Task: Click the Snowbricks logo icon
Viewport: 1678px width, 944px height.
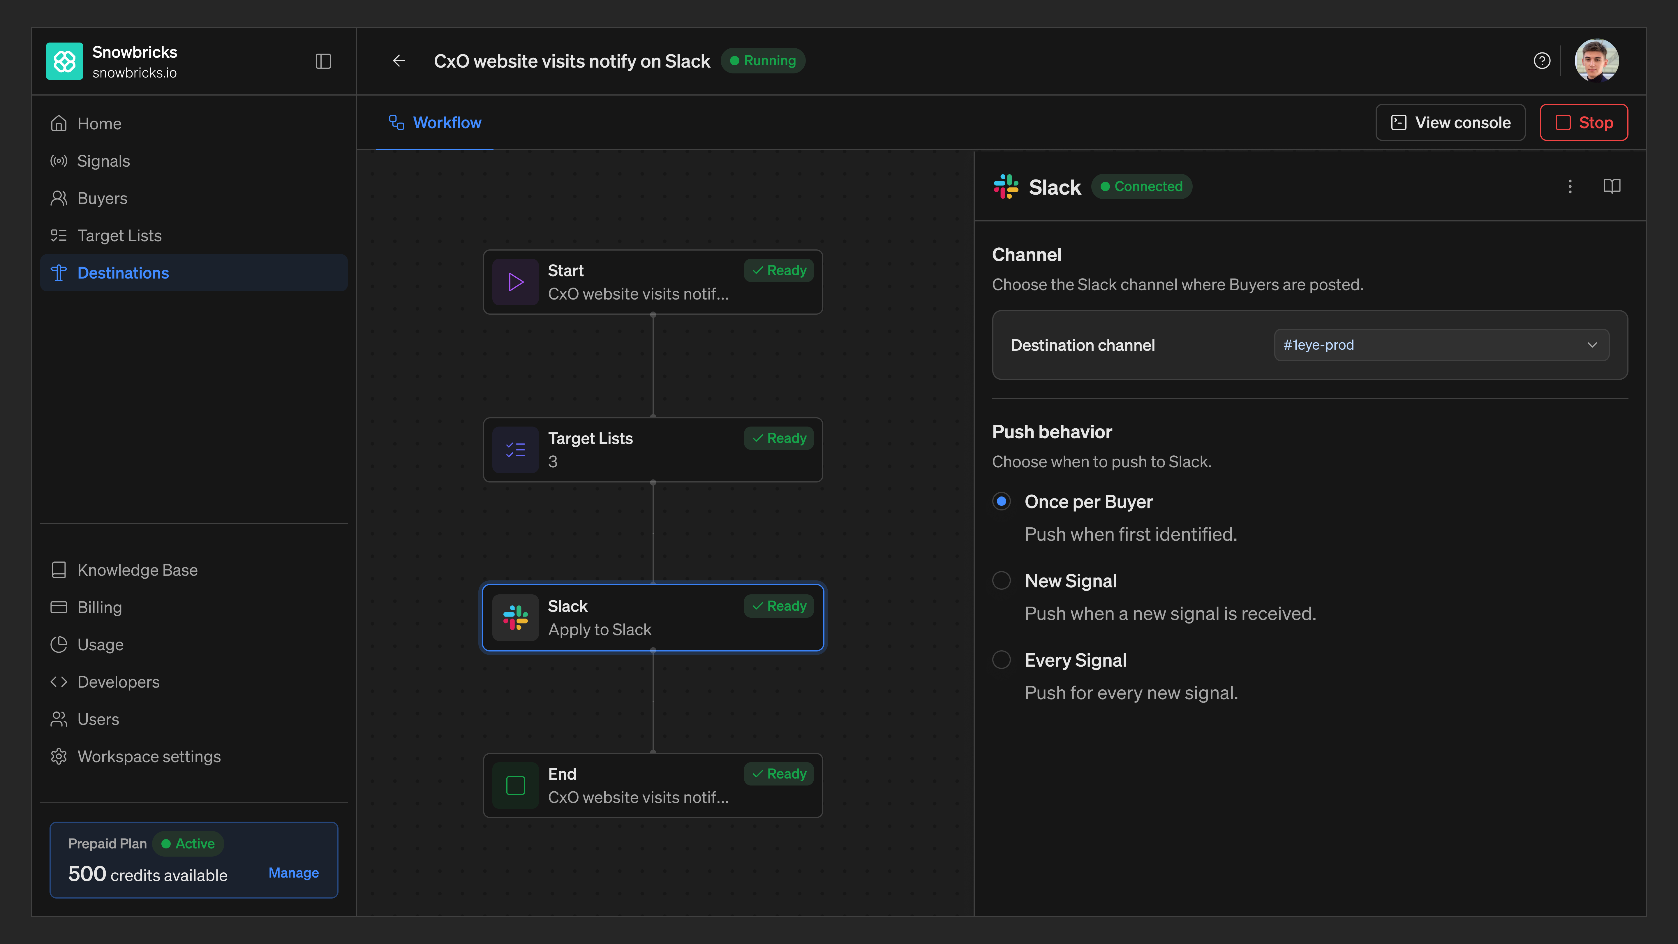Action: click(64, 61)
